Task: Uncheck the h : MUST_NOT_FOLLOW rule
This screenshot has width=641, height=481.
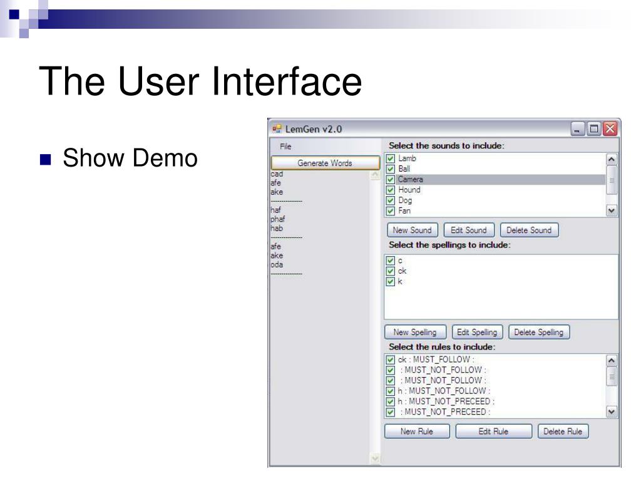Action: (391, 391)
